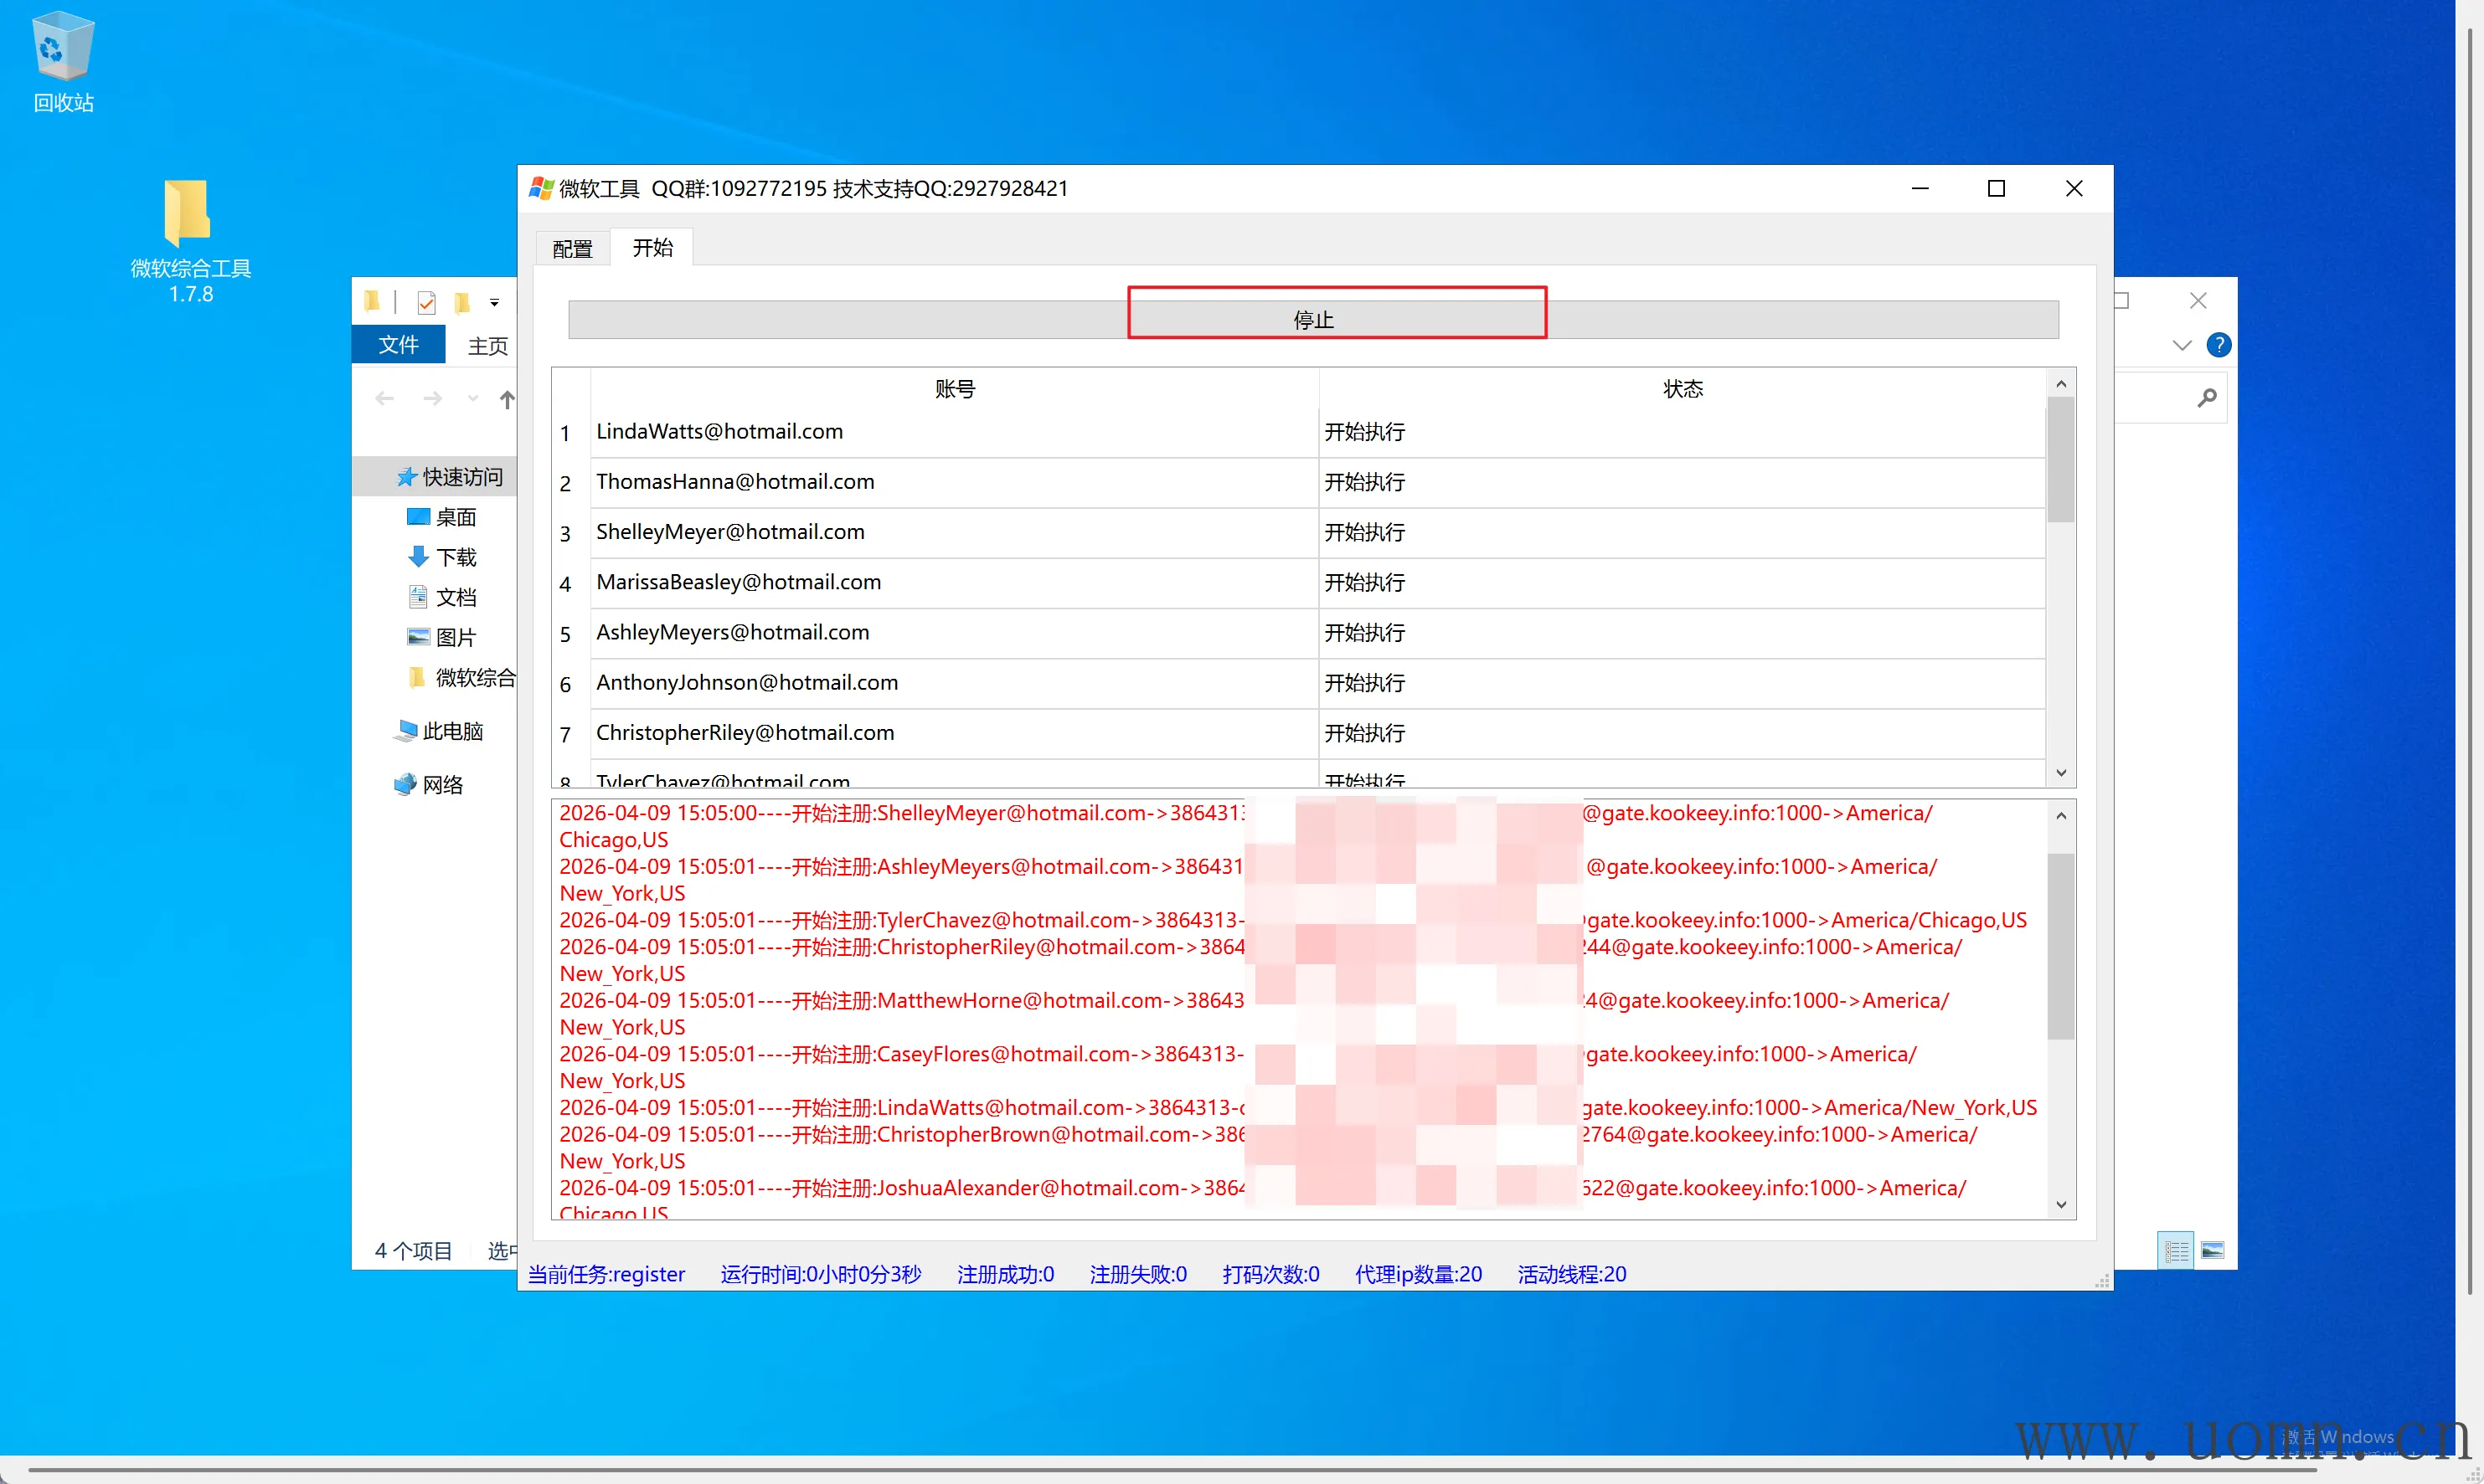This screenshot has height=1484, width=2484.
Task: Select 快速访问 in the navigation pane
Action: (x=461, y=477)
